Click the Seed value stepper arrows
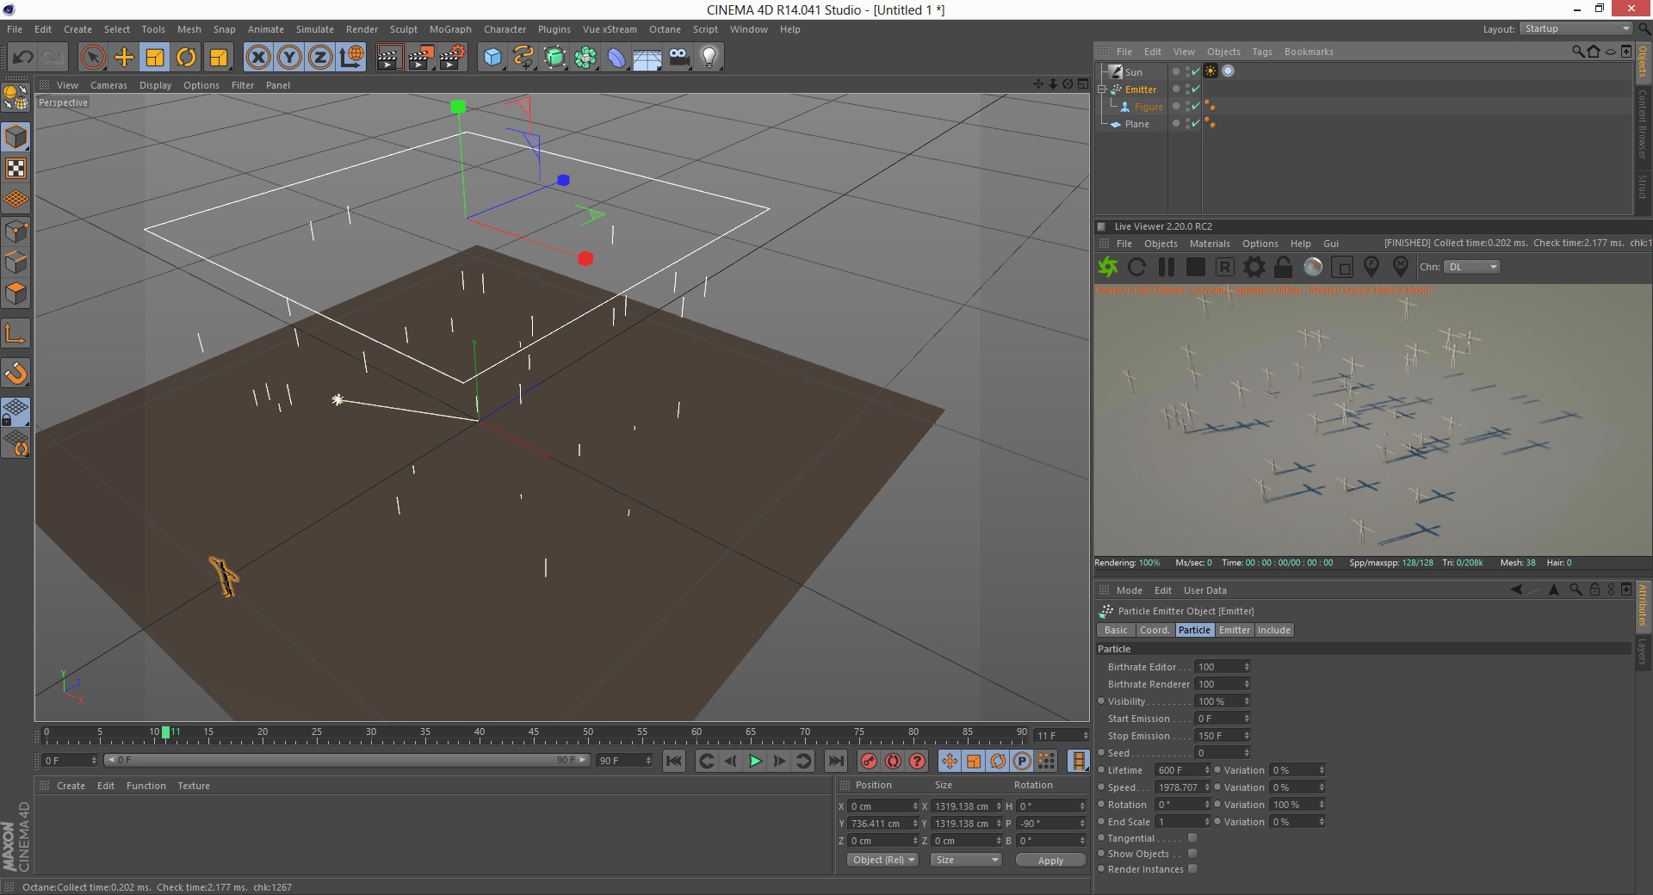This screenshot has width=1653, height=895. tap(1247, 753)
